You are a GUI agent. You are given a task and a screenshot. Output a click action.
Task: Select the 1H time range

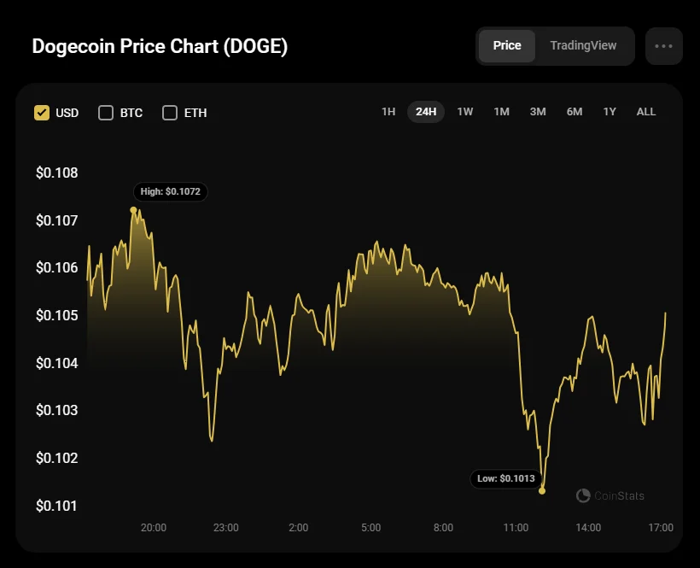pyautogui.click(x=388, y=112)
